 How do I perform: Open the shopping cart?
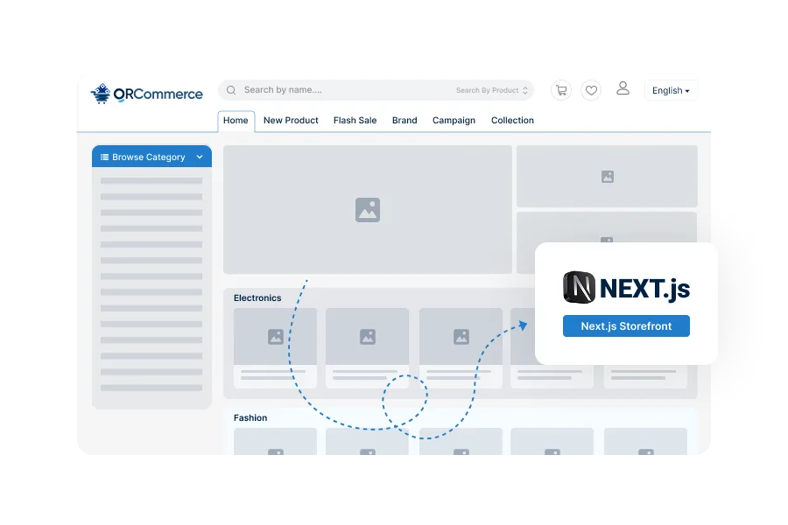coord(561,90)
